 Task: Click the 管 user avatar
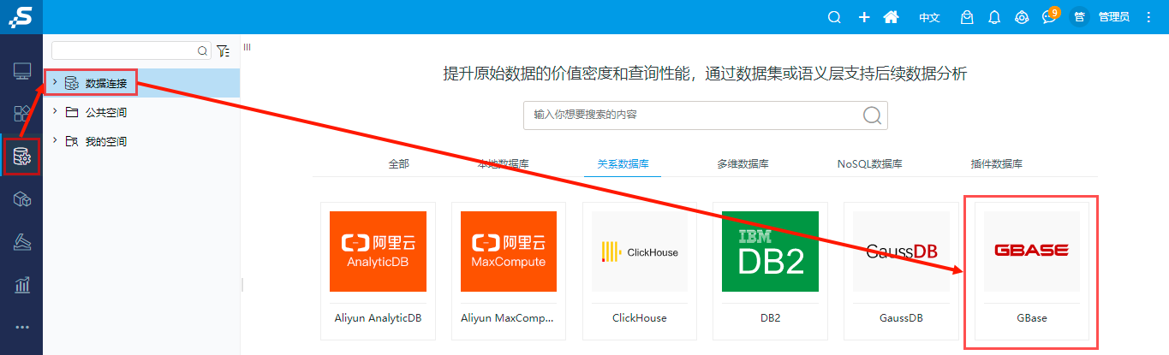(x=1079, y=17)
